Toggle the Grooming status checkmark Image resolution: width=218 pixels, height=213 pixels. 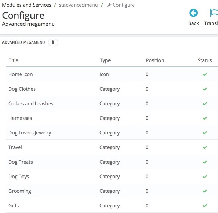(205, 191)
